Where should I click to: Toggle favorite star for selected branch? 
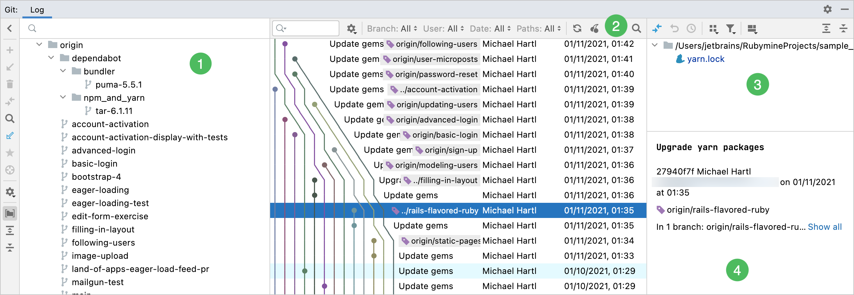10,153
